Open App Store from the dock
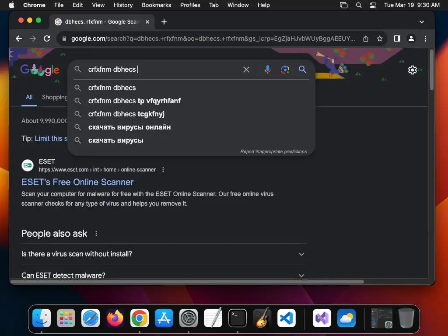This screenshot has width=448, height=336. tap(164, 318)
